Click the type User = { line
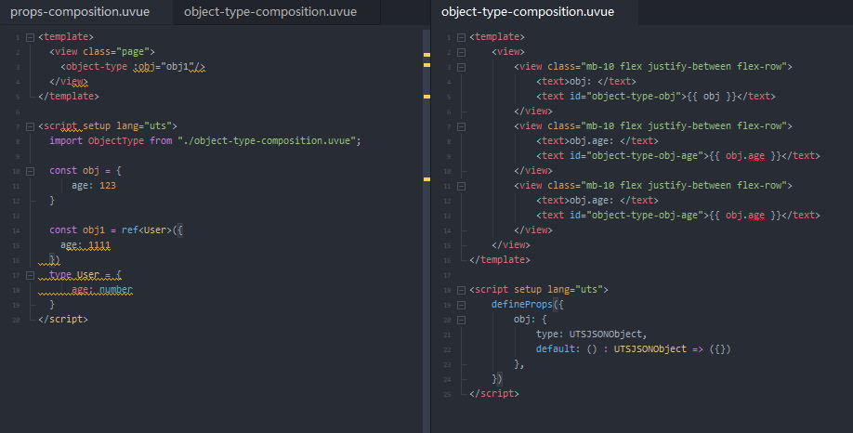This screenshot has height=433, width=853. point(85,275)
